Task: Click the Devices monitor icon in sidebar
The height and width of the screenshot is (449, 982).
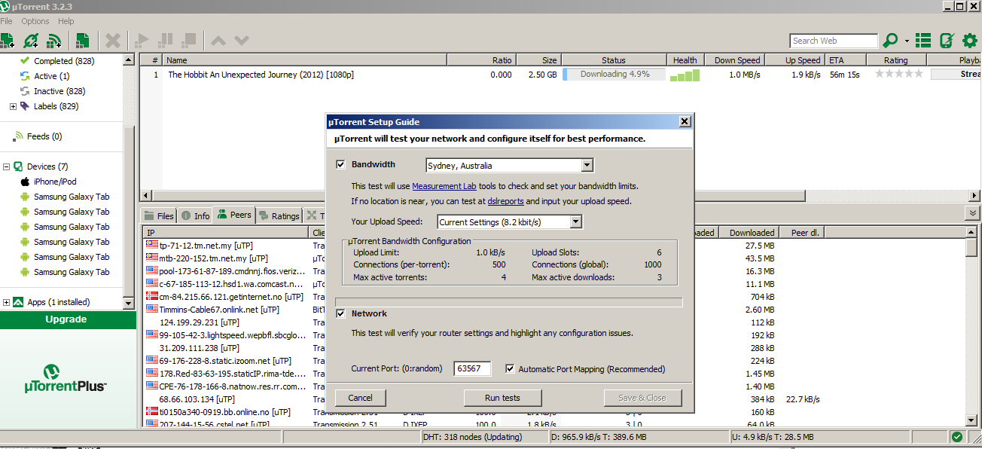Action: click(18, 166)
